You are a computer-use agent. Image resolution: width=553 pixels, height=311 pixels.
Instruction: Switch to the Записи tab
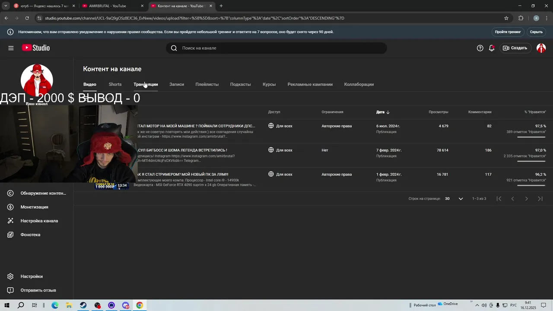[177, 84]
